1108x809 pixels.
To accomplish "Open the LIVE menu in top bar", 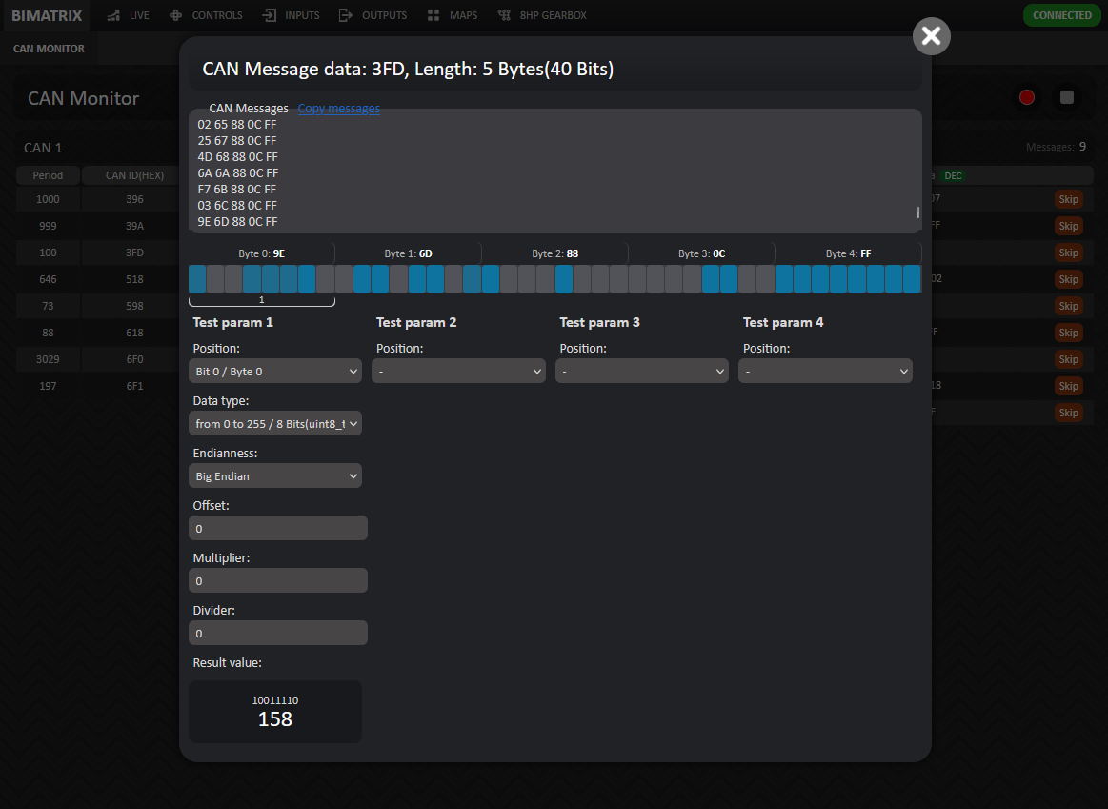I will [128, 15].
